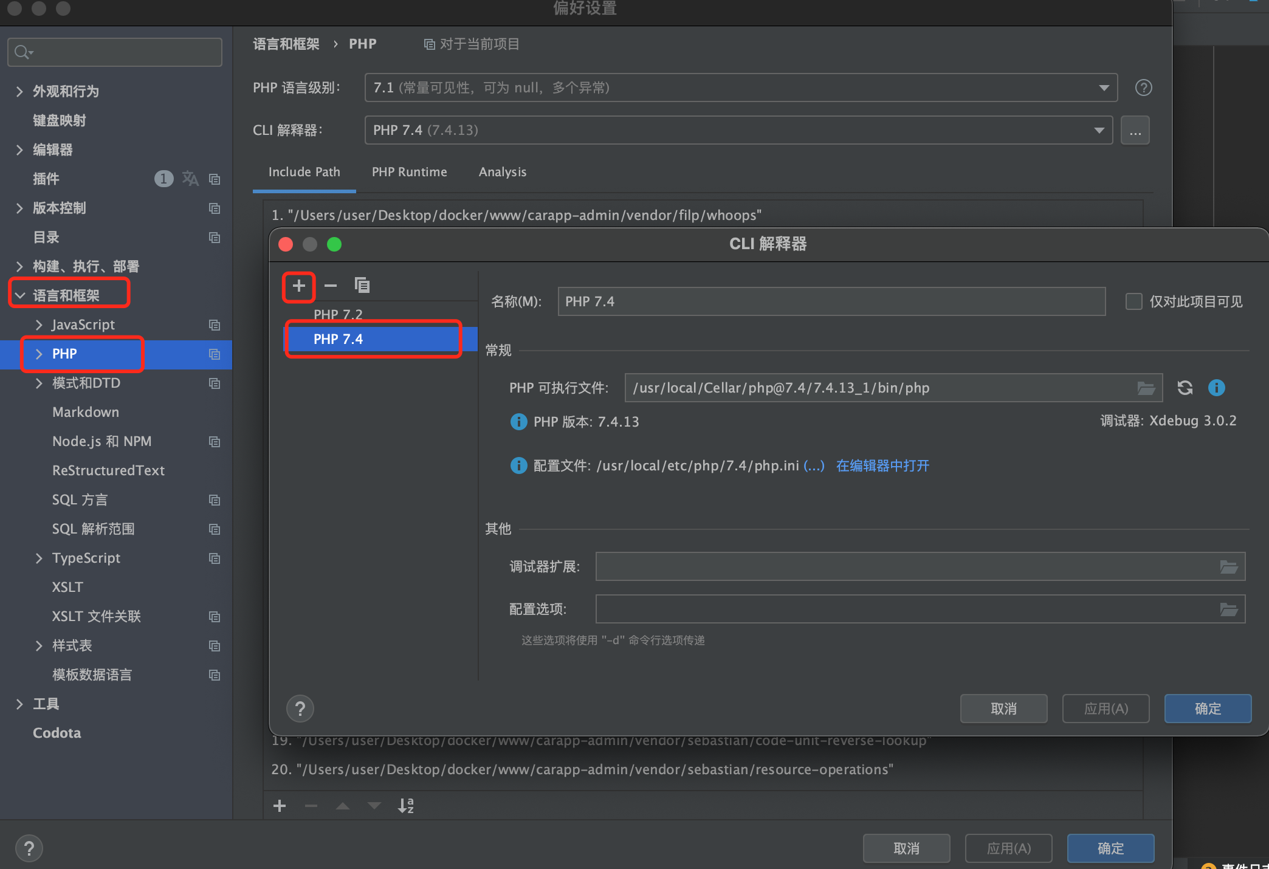
Task: Click blue info icon beside reload
Action: point(1216,388)
